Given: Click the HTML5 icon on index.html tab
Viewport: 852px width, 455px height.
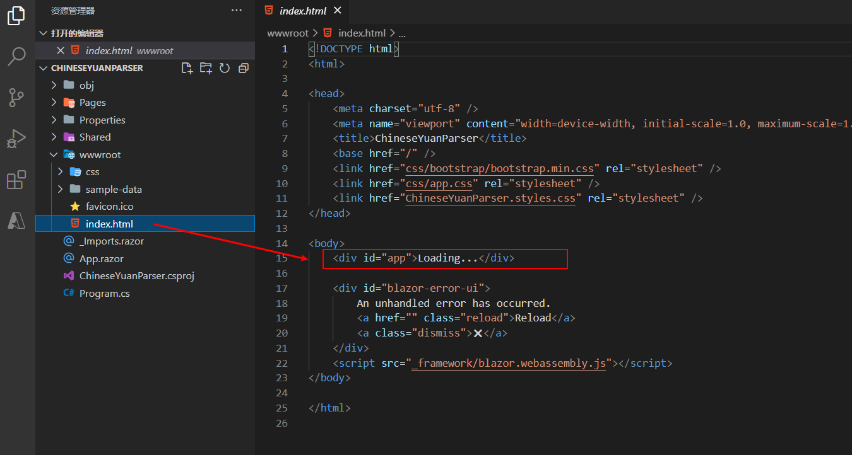Looking at the screenshot, I should 269,11.
